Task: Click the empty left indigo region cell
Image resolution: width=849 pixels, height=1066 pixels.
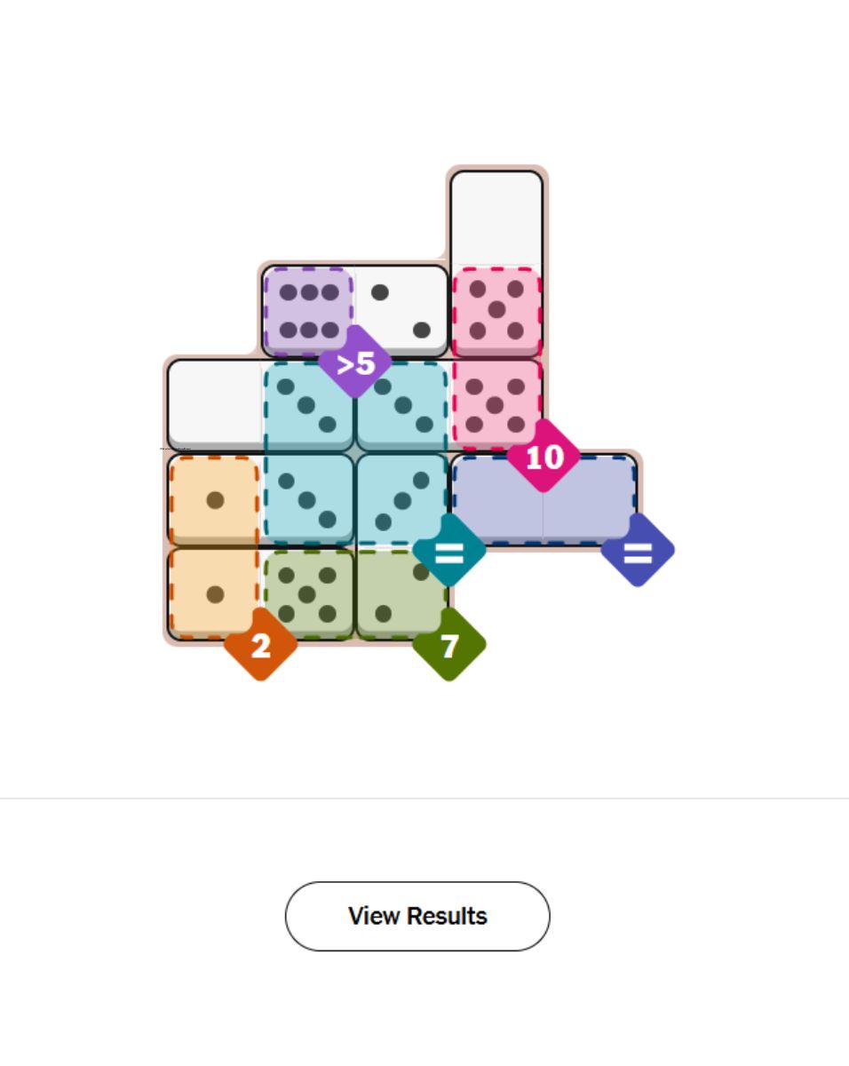Action: coord(497,497)
